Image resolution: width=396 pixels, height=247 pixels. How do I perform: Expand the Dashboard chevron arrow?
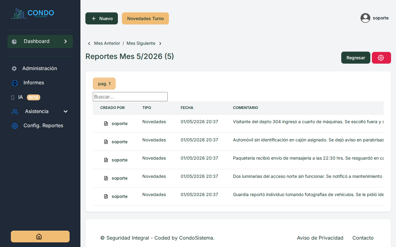(x=66, y=41)
